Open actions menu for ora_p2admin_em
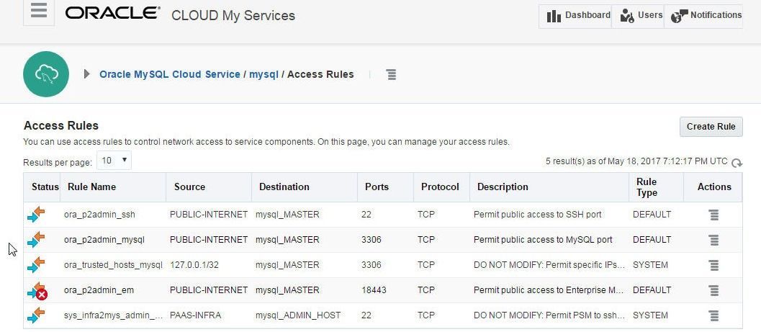The image size is (761, 332). point(713,290)
